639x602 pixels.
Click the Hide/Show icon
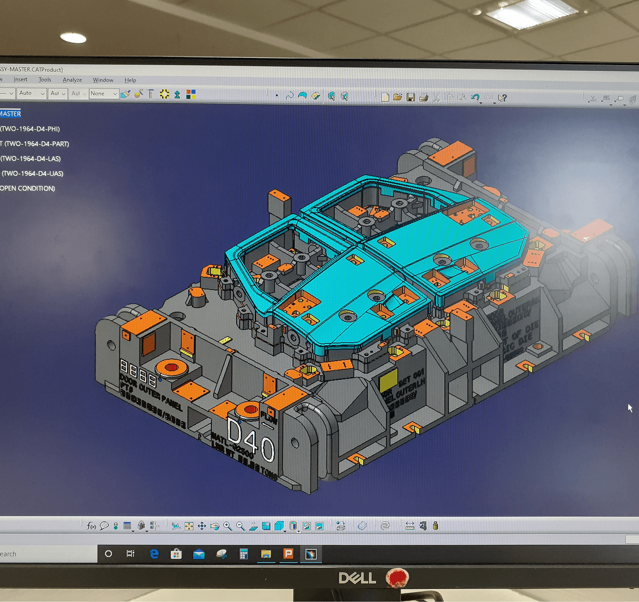[306, 526]
